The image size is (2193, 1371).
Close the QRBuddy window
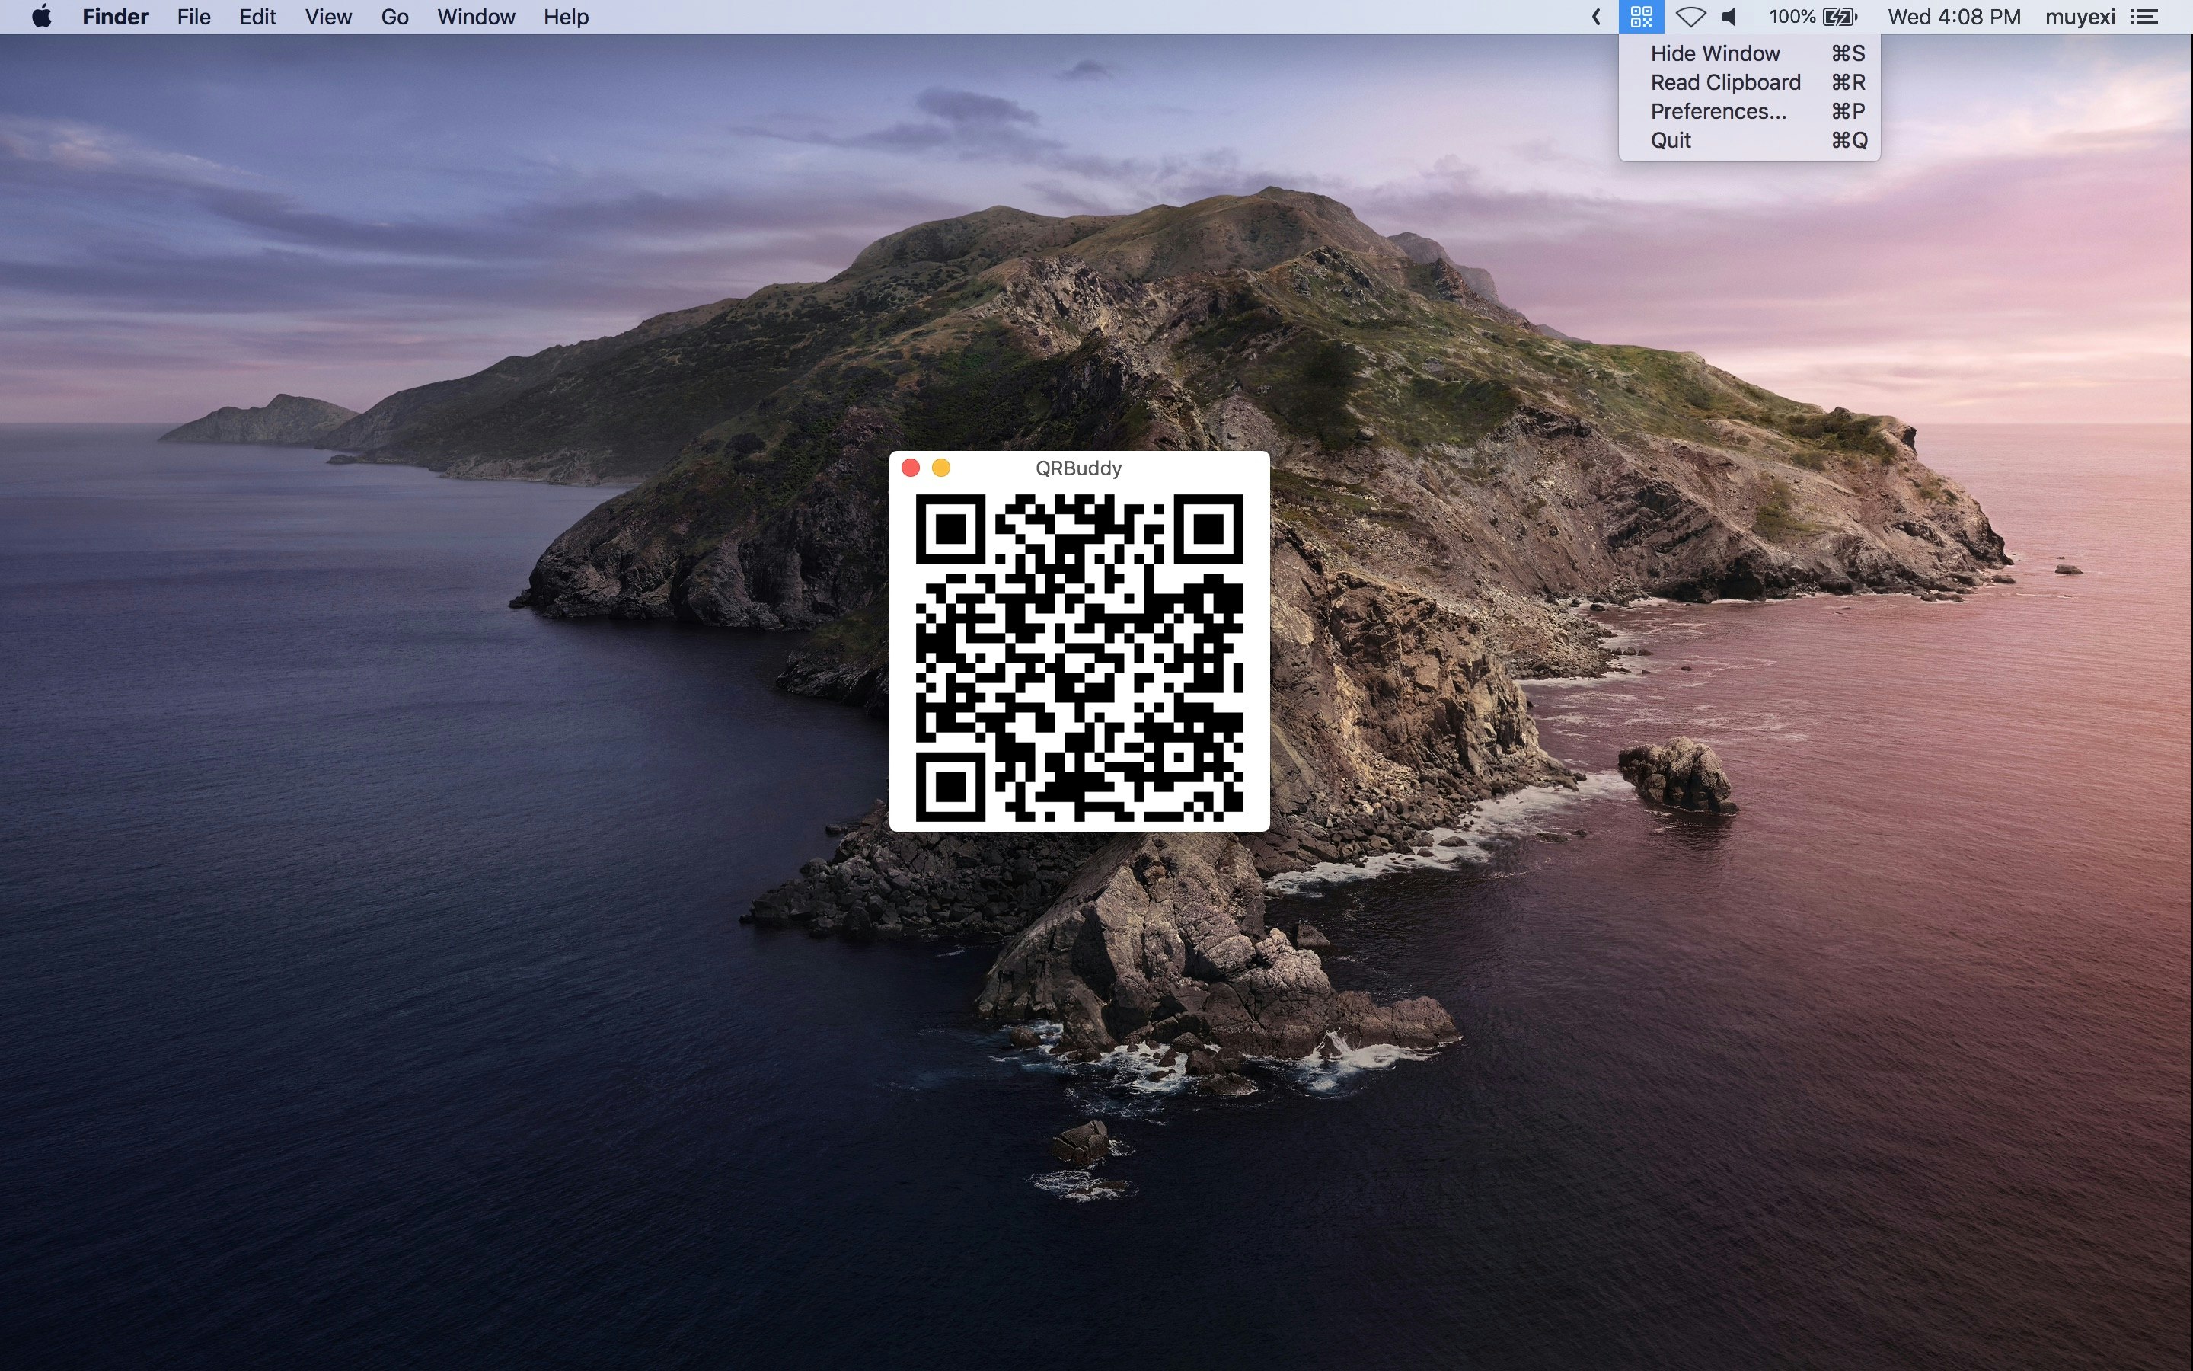click(x=911, y=468)
